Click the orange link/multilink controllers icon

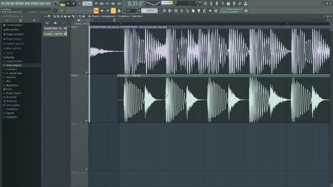coord(113,11)
